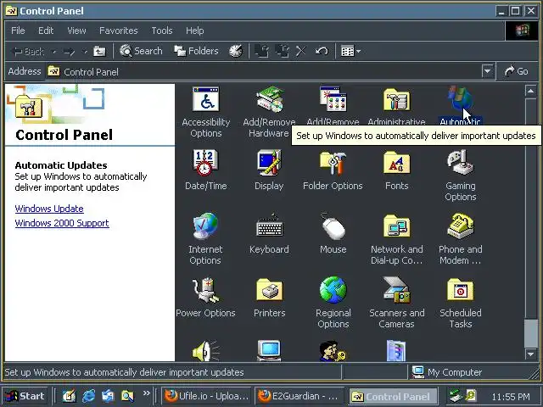The height and width of the screenshot is (407, 543).
Task: Open Phone and Modem options icon
Action: (460, 226)
